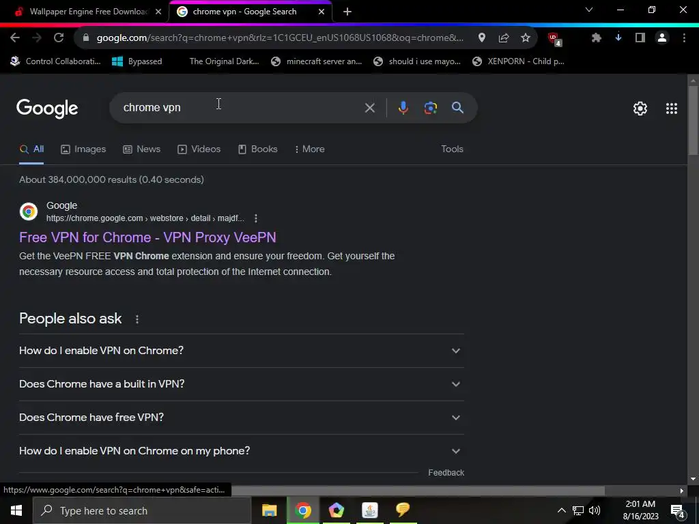Image resolution: width=699 pixels, height=524 pixels.
Task: Show hidden system tray icons
Action: coord(562,510)
